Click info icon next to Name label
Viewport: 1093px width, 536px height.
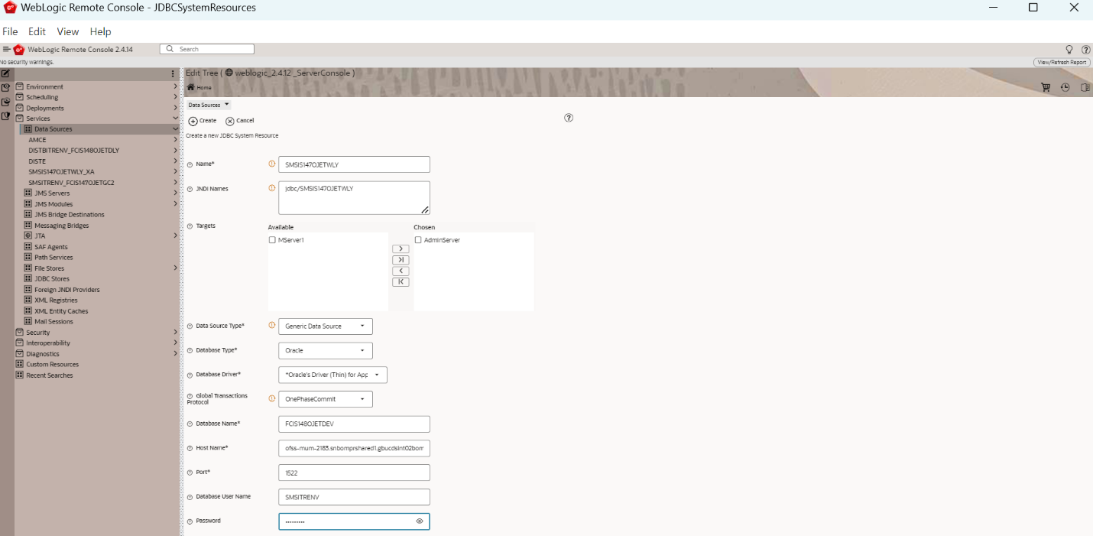[271, 164]
